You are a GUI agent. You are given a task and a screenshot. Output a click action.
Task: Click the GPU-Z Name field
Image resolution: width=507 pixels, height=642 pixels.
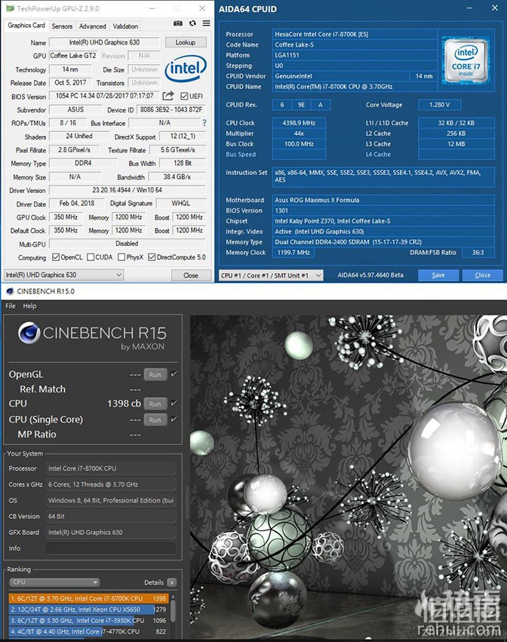tap(104, 42)
